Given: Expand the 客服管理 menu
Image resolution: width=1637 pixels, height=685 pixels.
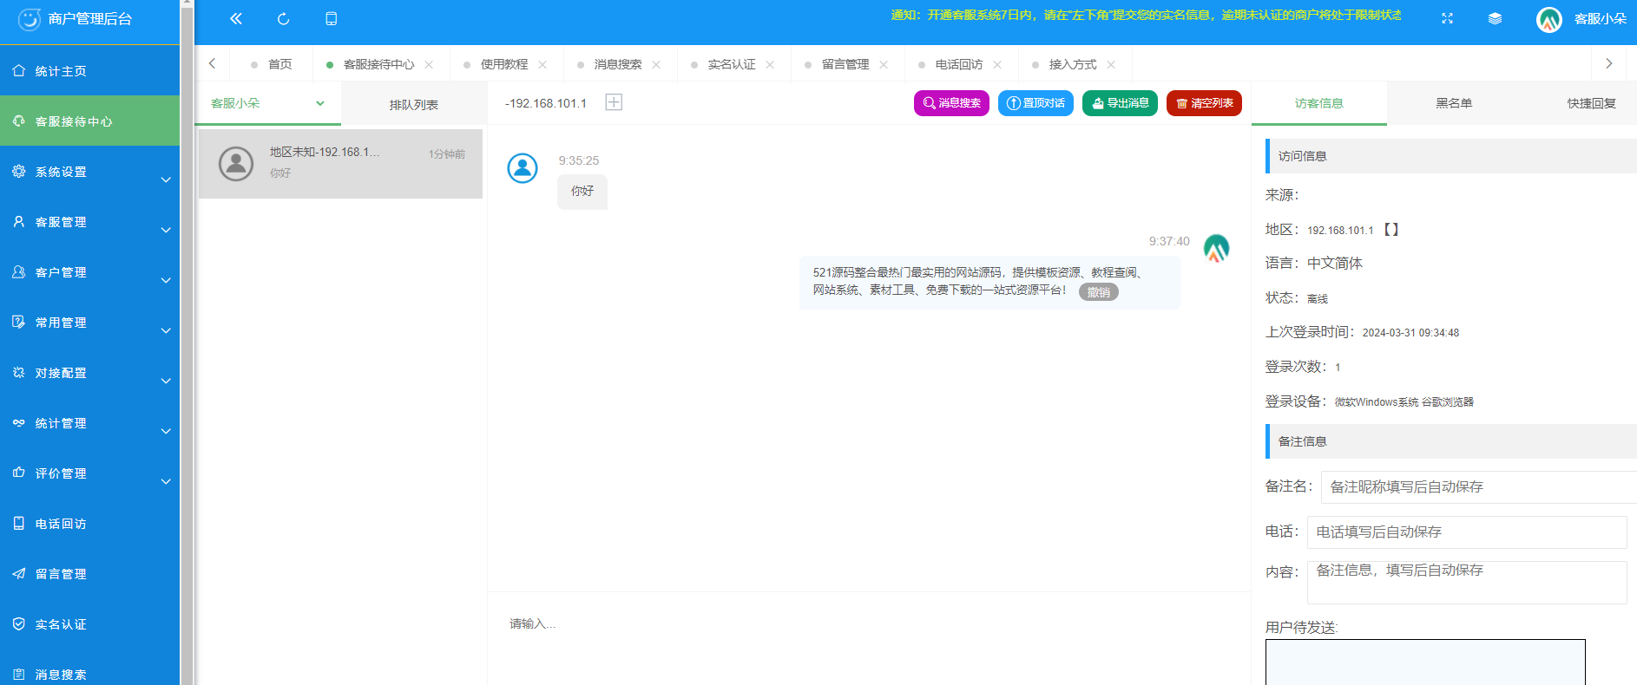Looking at the screenshot, I should click(89, 222).
